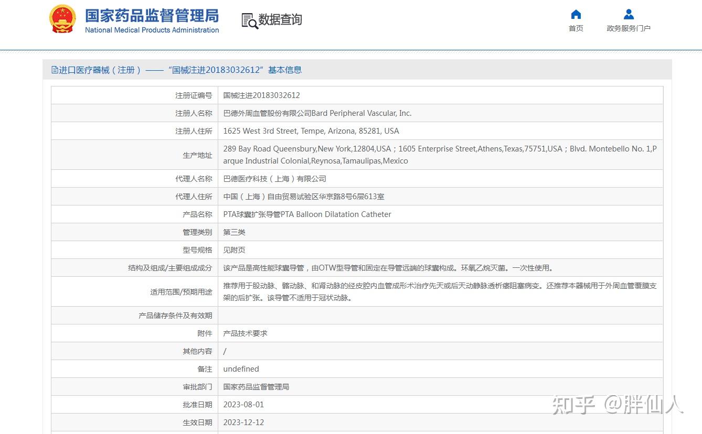Click approval department value 国家药品监督管理局
Viewport: 702px width, 434px height.
pos(256,387)
